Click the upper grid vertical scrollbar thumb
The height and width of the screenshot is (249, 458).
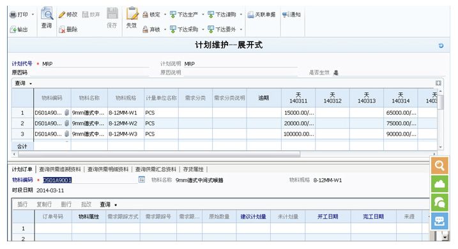click(x=441, y=102)
